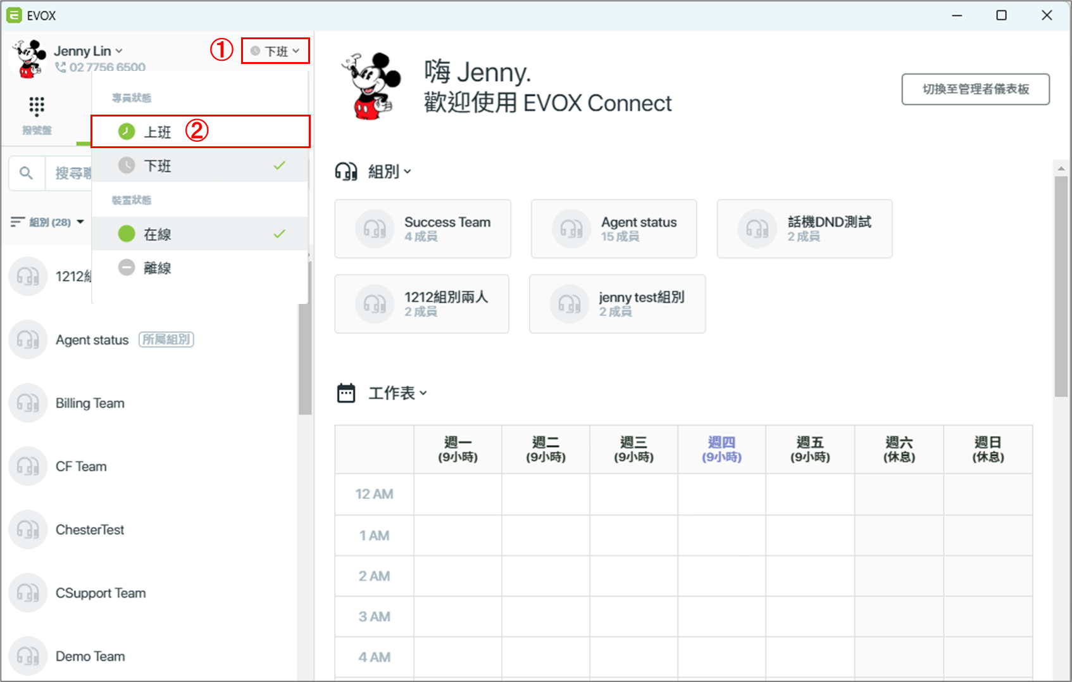Select 週四 column header in schedule
The width and height of the screenshot is (1072, 682).
pyautogui.click(x=721, y=450)
